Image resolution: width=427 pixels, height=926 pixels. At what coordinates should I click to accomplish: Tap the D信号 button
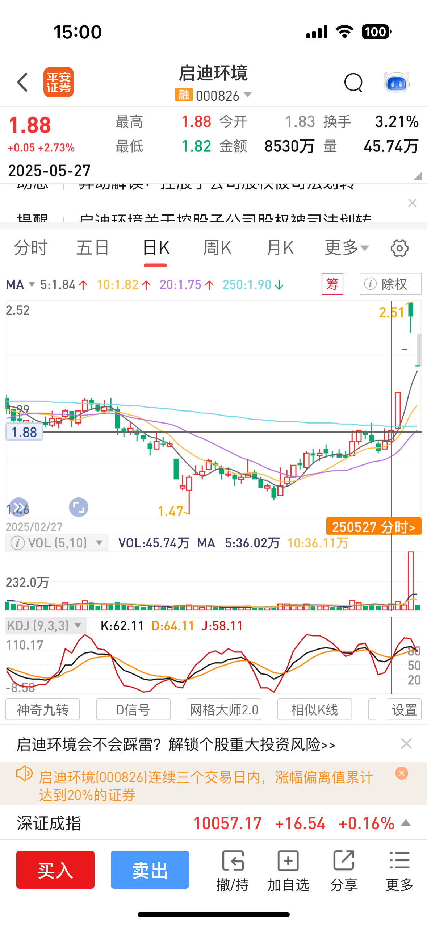point(133,709)
